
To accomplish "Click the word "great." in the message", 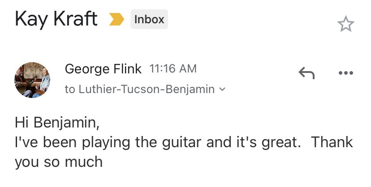I will (281, 143).
